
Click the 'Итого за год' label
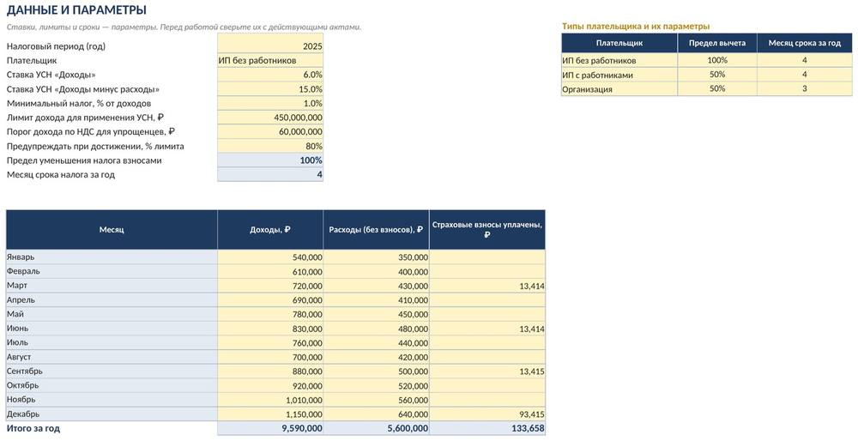(33, 428)
